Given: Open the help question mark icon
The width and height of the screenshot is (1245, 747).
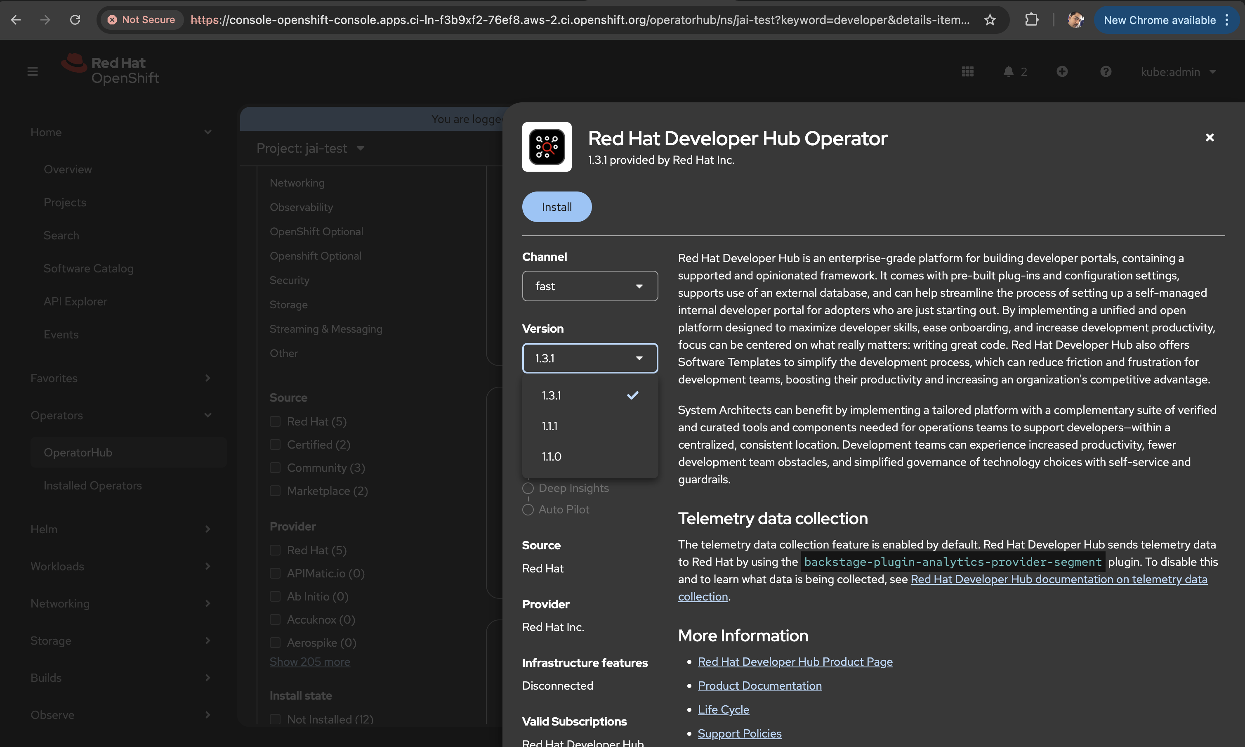Looking at the screenshot, I should click(1105, 71).
